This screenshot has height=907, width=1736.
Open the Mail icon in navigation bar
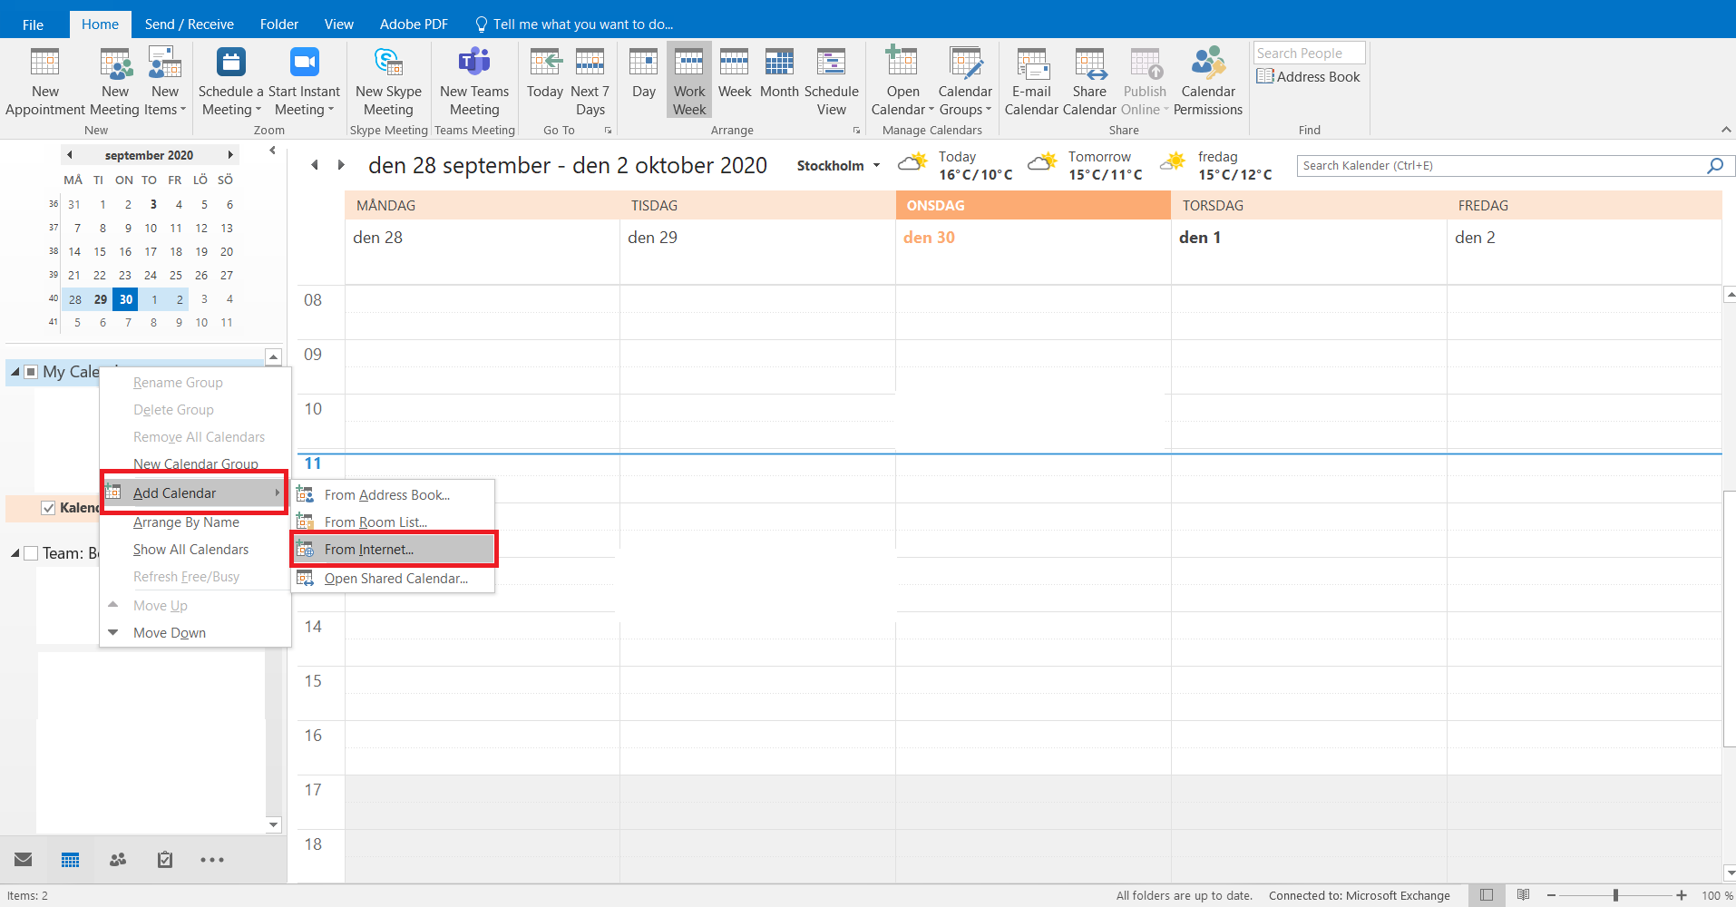click(x=24, y=860)
